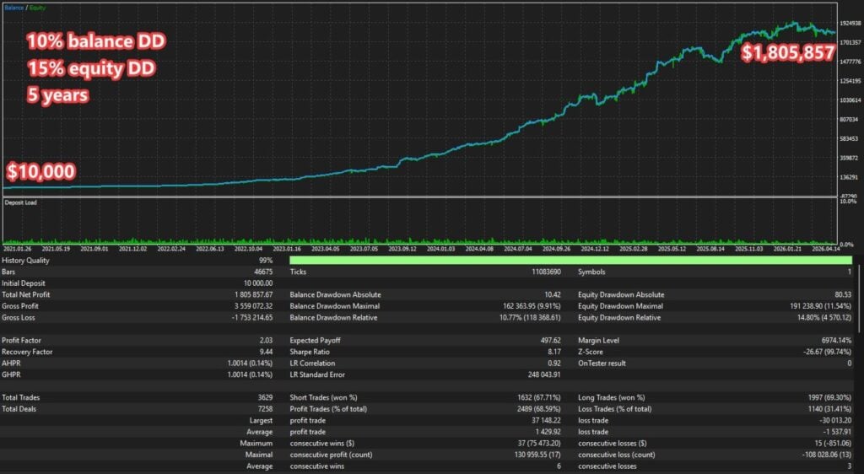Select the Initial Deposit value 10 000.00
The image size is (864, 474).
tap(258, 283)
